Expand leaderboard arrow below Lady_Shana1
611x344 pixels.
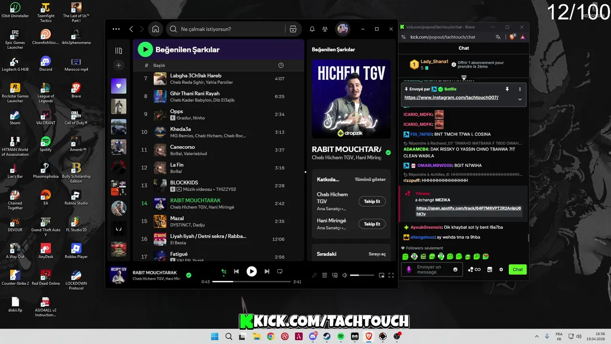click(x=464, y=77)
